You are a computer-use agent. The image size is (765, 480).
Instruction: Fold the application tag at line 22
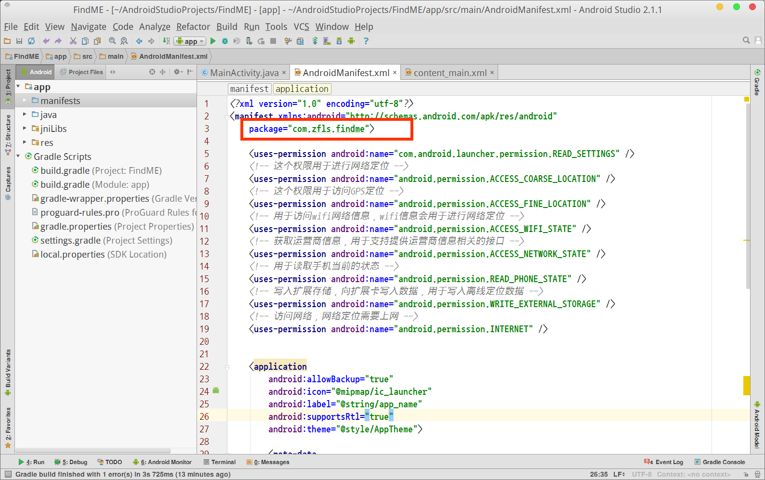click(227, 367)
